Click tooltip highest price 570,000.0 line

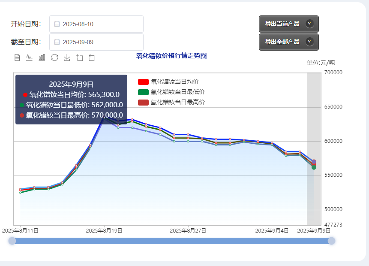click(x=71, y=115)
